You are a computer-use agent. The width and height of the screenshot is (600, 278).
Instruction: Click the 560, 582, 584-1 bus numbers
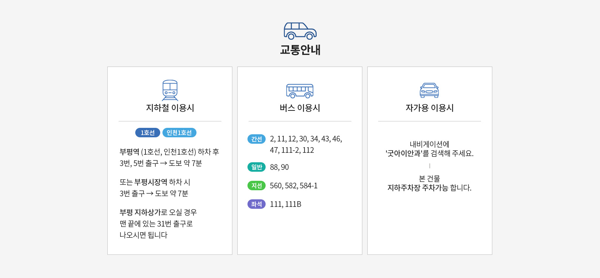click(294, 186)
